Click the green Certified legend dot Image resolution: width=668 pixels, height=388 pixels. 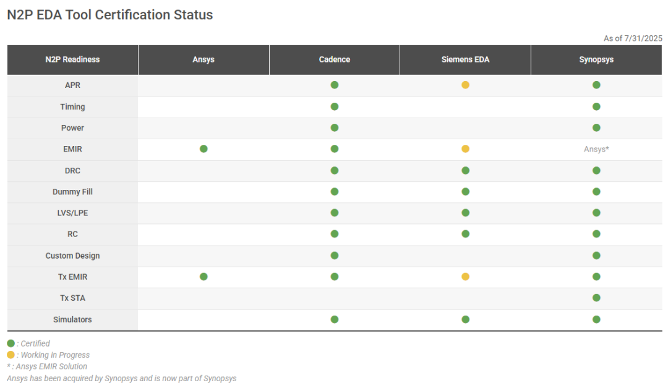(11, 343)
